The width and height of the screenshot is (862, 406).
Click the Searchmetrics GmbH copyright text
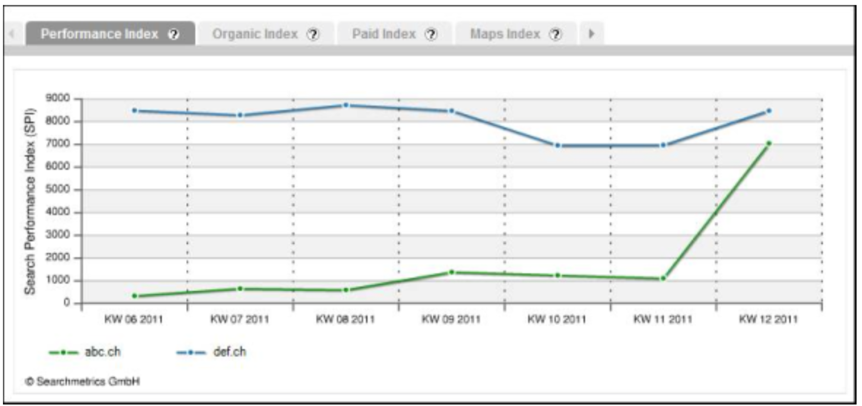pyautogui.click(x=83, y=381)
